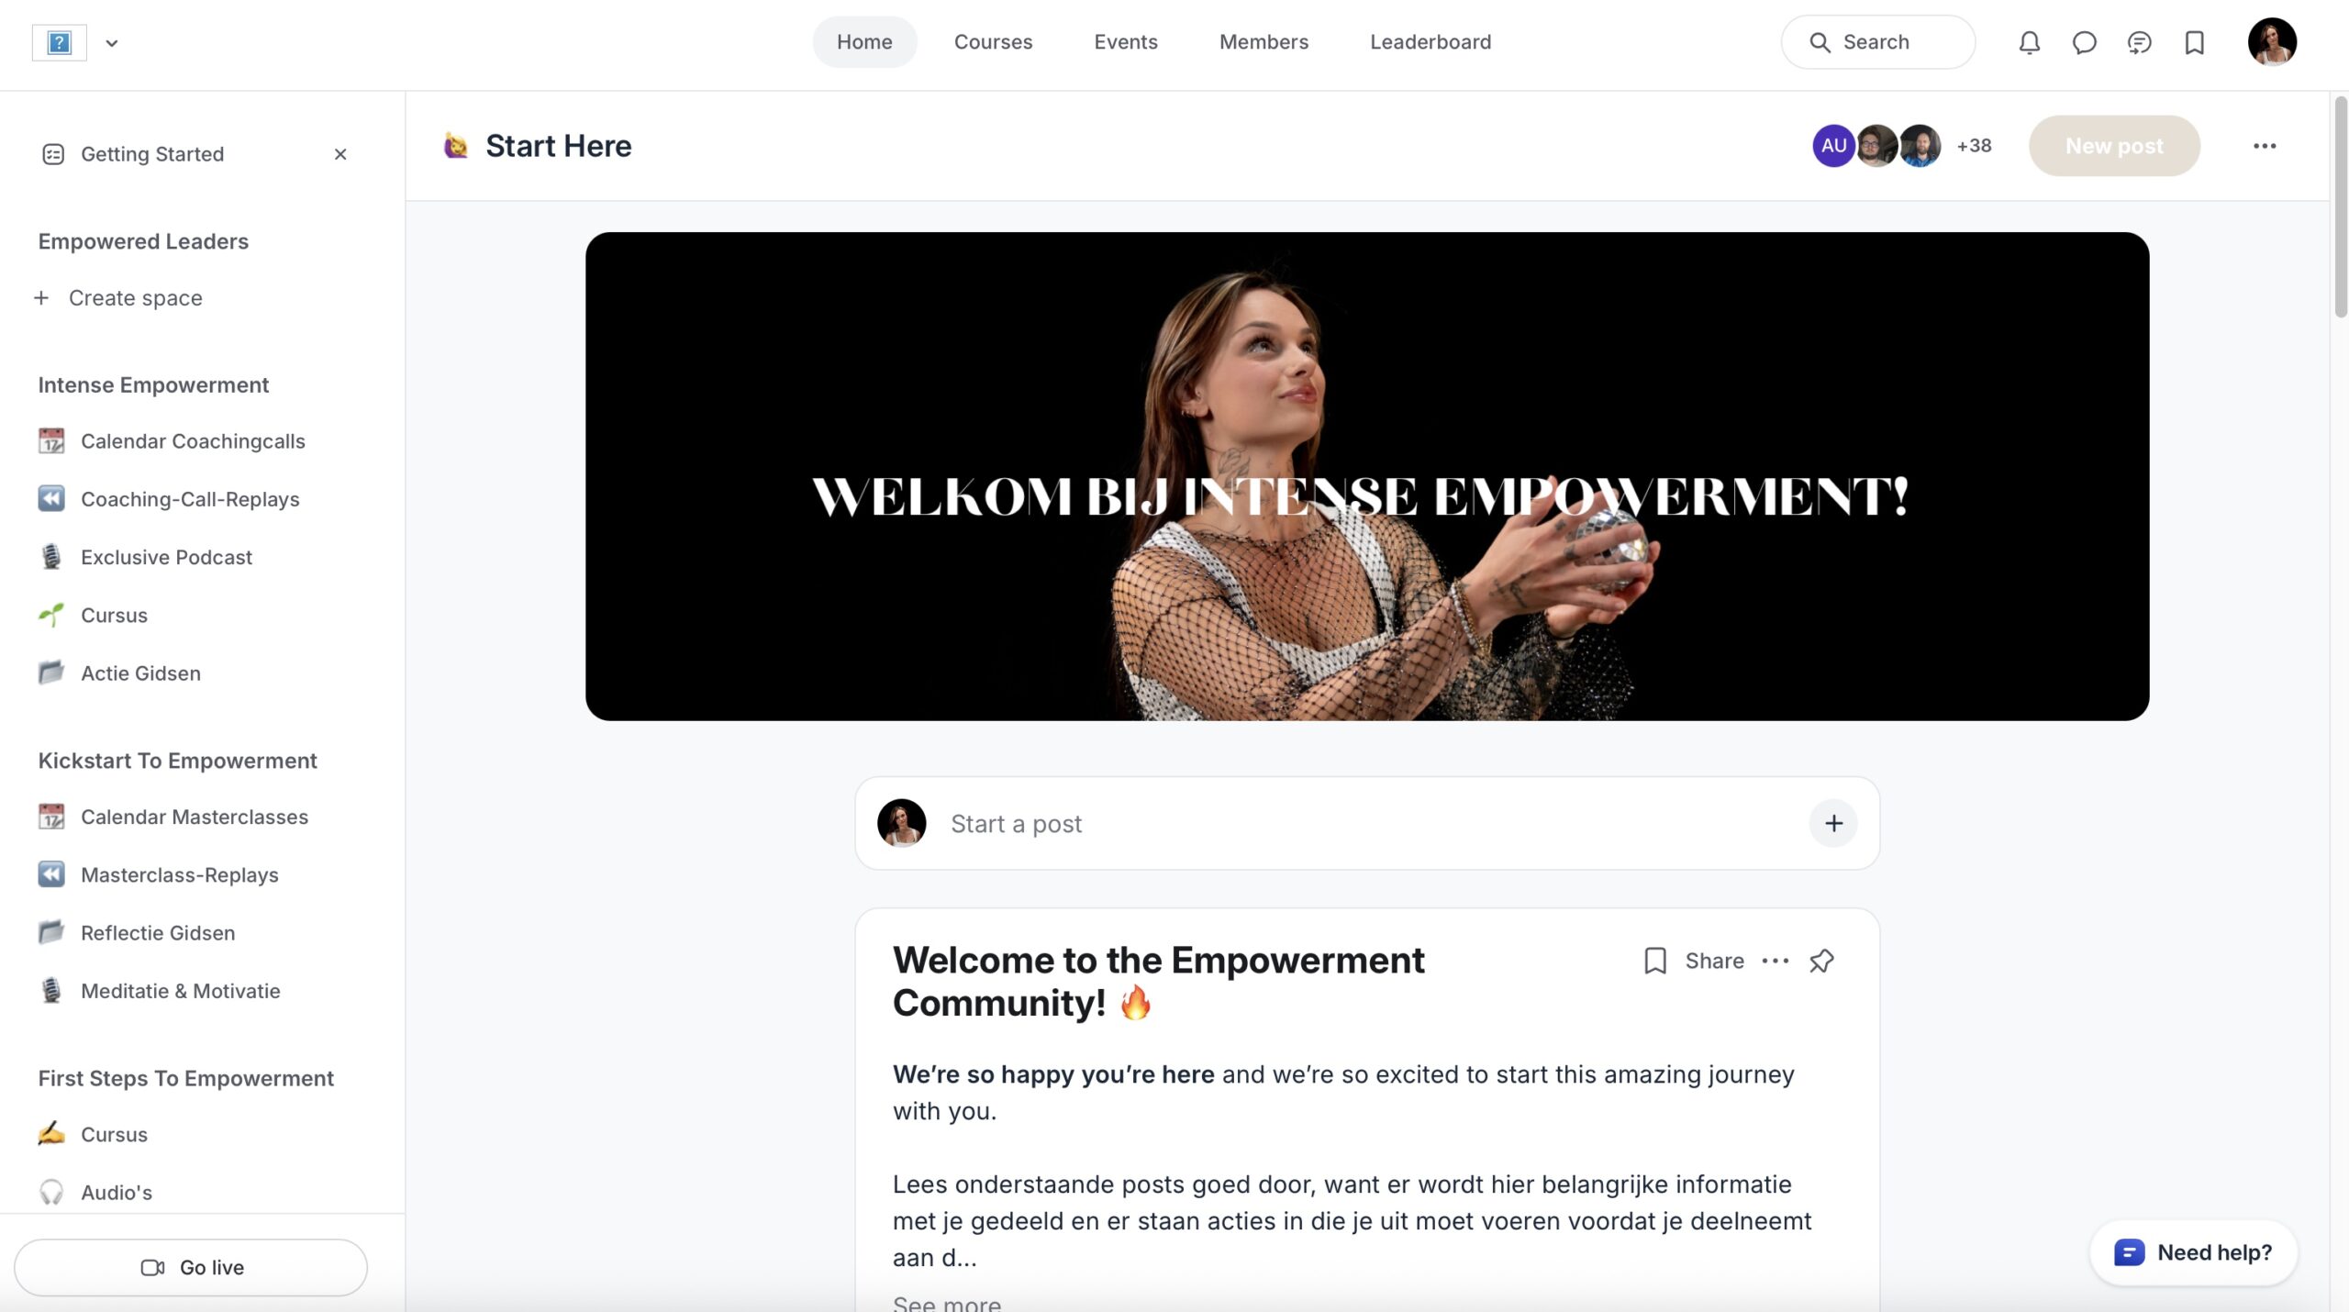This screenshot has width=2349, height=1312.
Task: Open the Start Here space options menu
Action: click(x=2264, y=146)
